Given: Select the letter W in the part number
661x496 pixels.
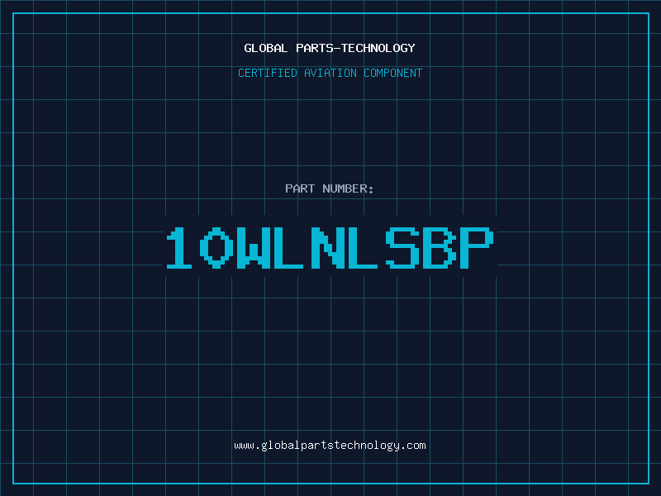Looking at the screenshot, I should click(x=254, y=248).
